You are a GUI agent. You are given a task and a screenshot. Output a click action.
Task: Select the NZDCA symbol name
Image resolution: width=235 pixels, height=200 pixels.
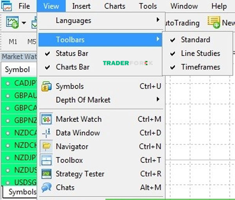tap(25, 133)
